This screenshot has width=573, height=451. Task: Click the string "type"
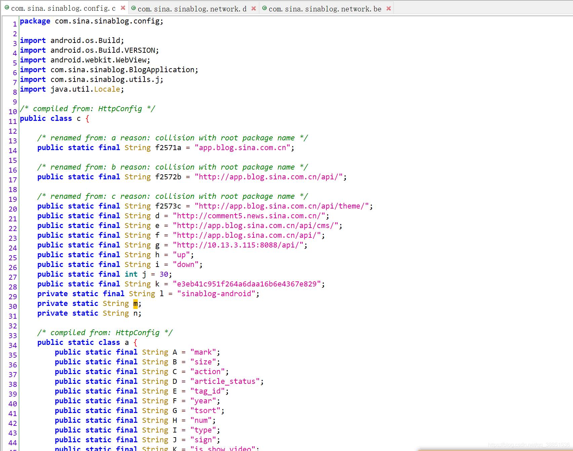pos(203,430)
